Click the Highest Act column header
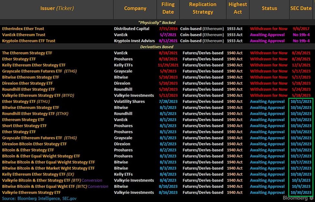315x202 pixels. 238,8
